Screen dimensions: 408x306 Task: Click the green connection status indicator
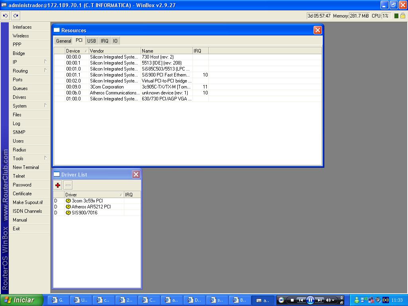click(396, 16)
